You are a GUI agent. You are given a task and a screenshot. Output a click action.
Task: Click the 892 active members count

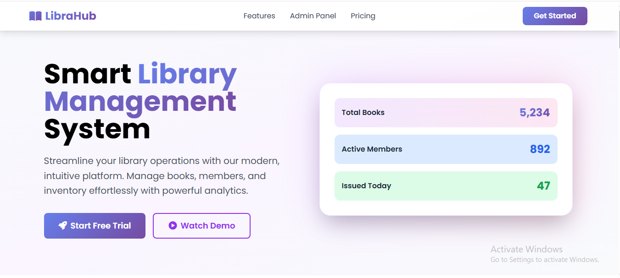tap(540, 149)
